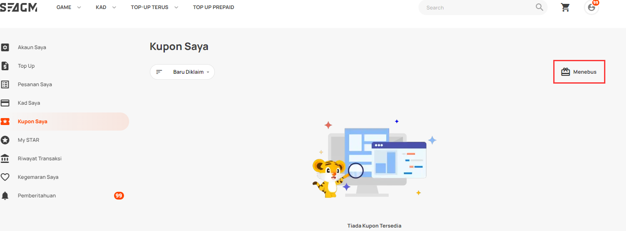Click the 99 notifications badge in sidebar

[x=119, y=196]
